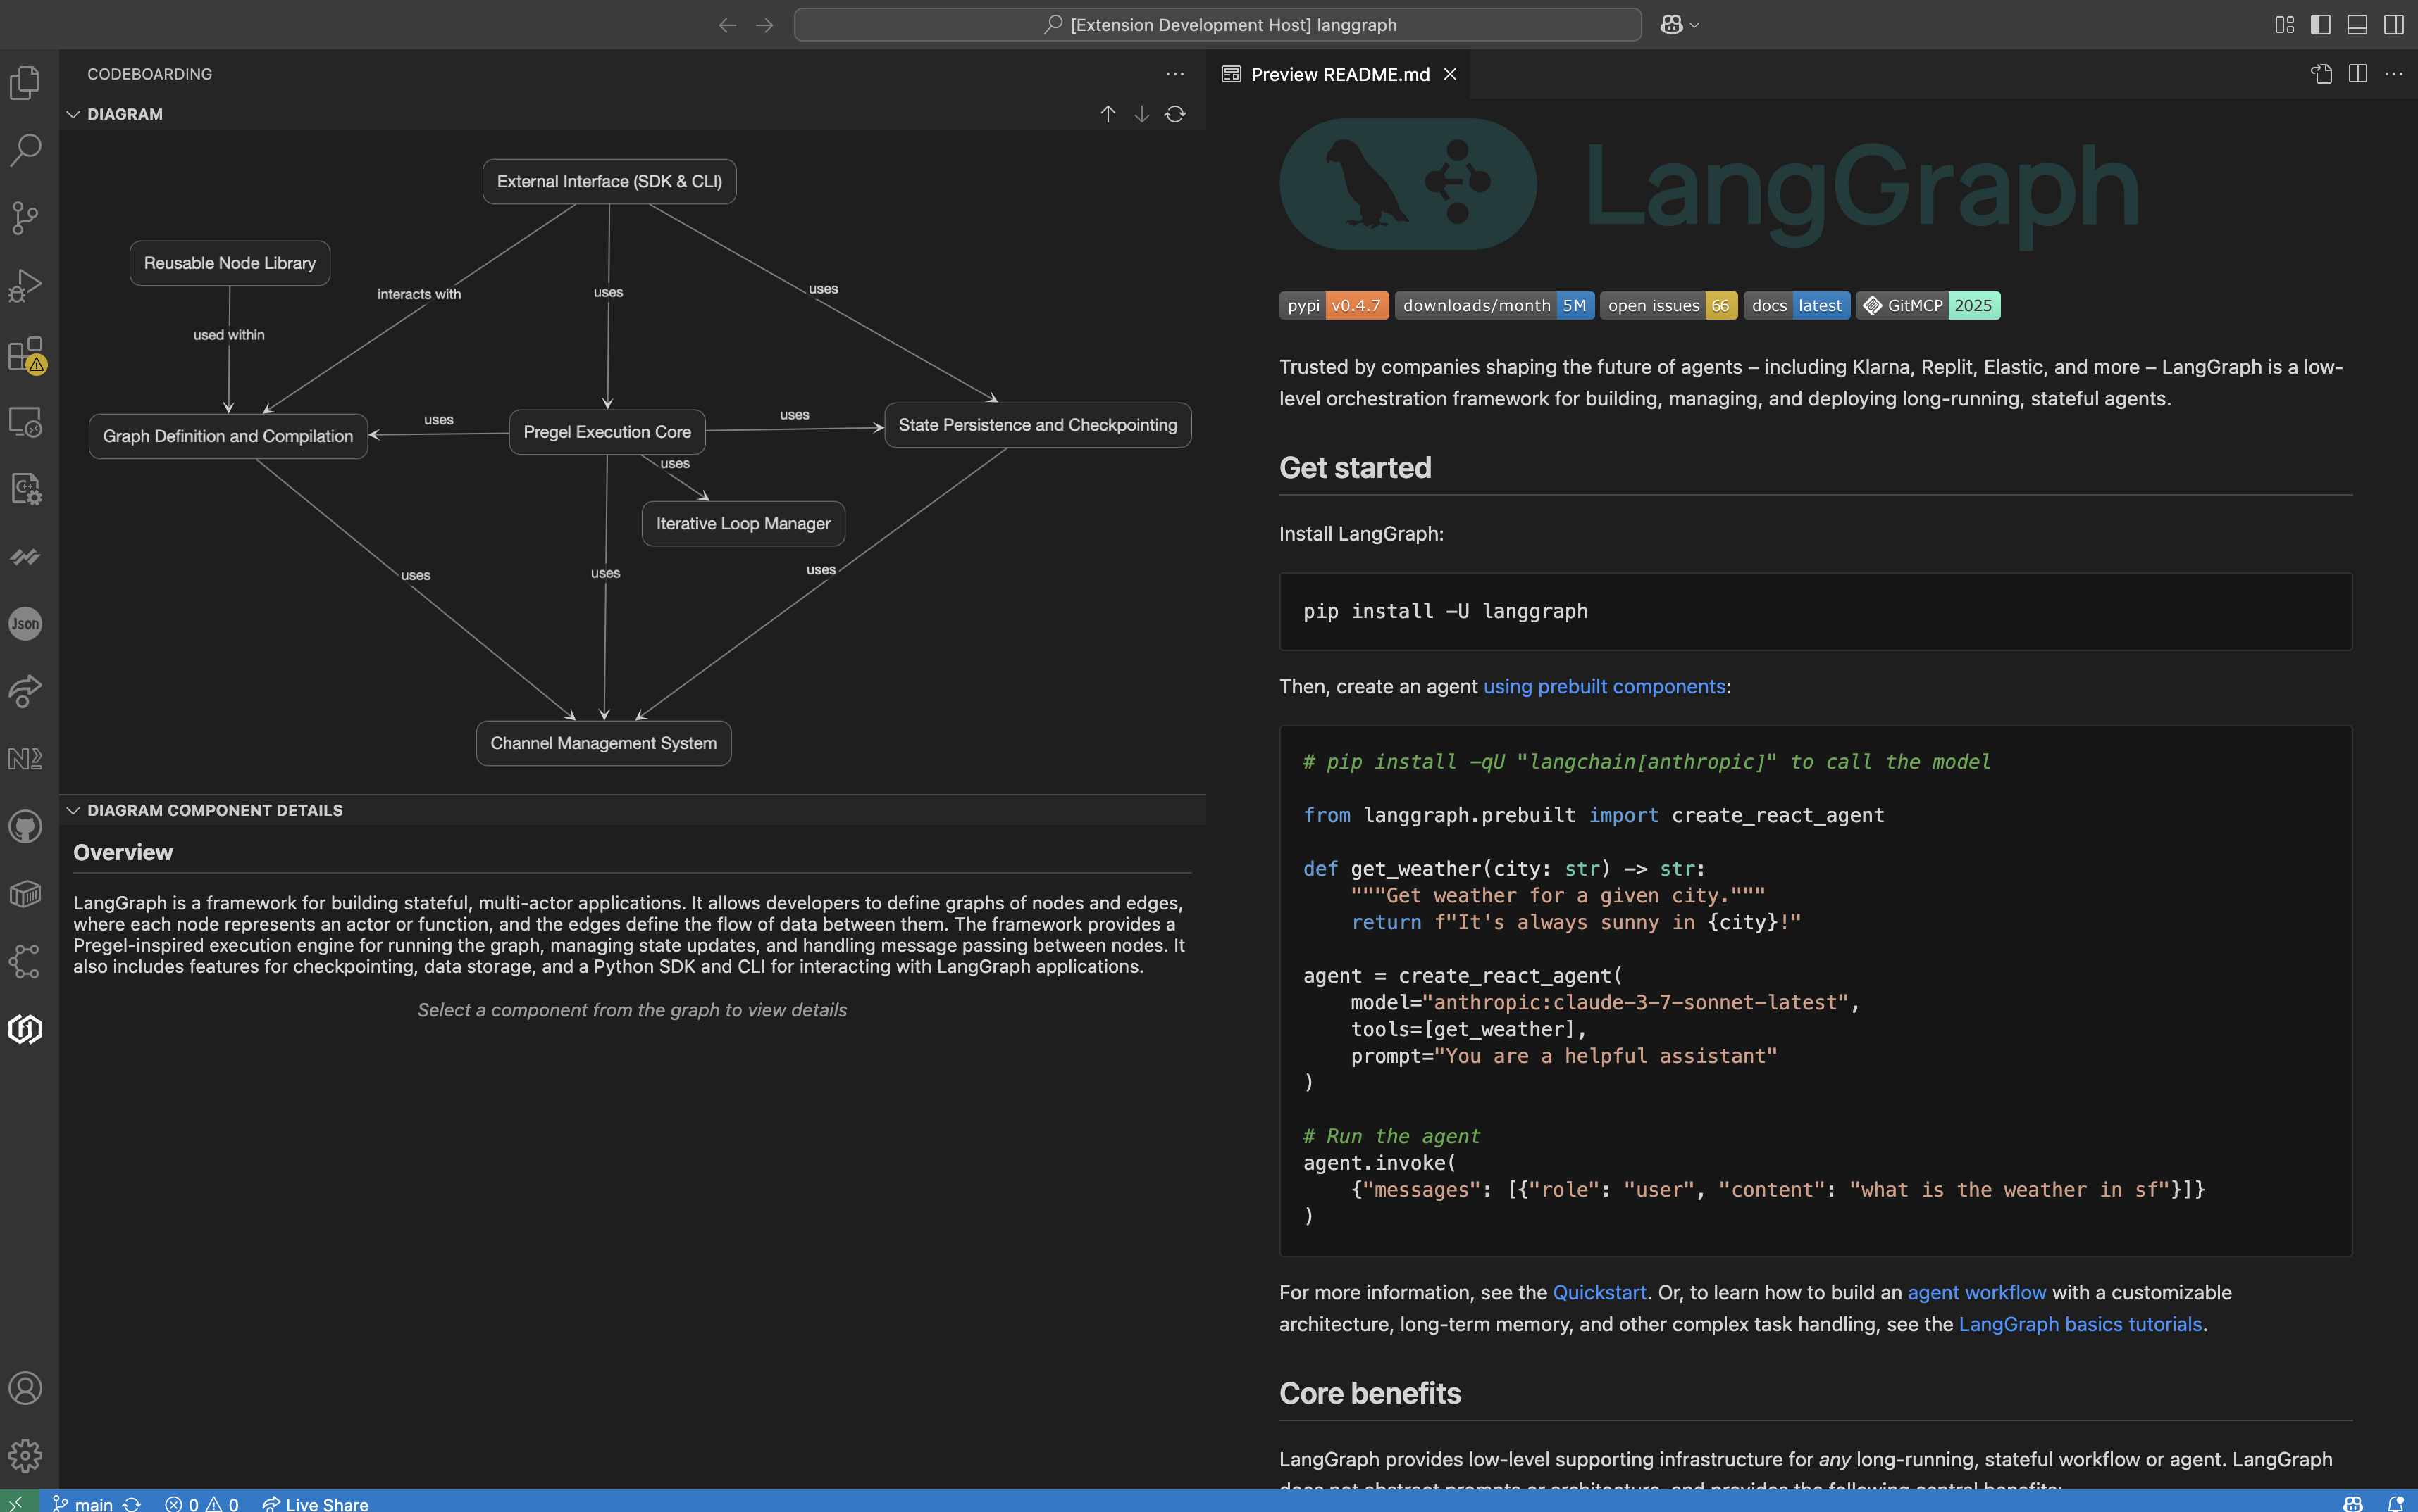Viewport: 2418px width, 1512px height.
Task: Open the Remote Explorer view
Action: point(25,422)
